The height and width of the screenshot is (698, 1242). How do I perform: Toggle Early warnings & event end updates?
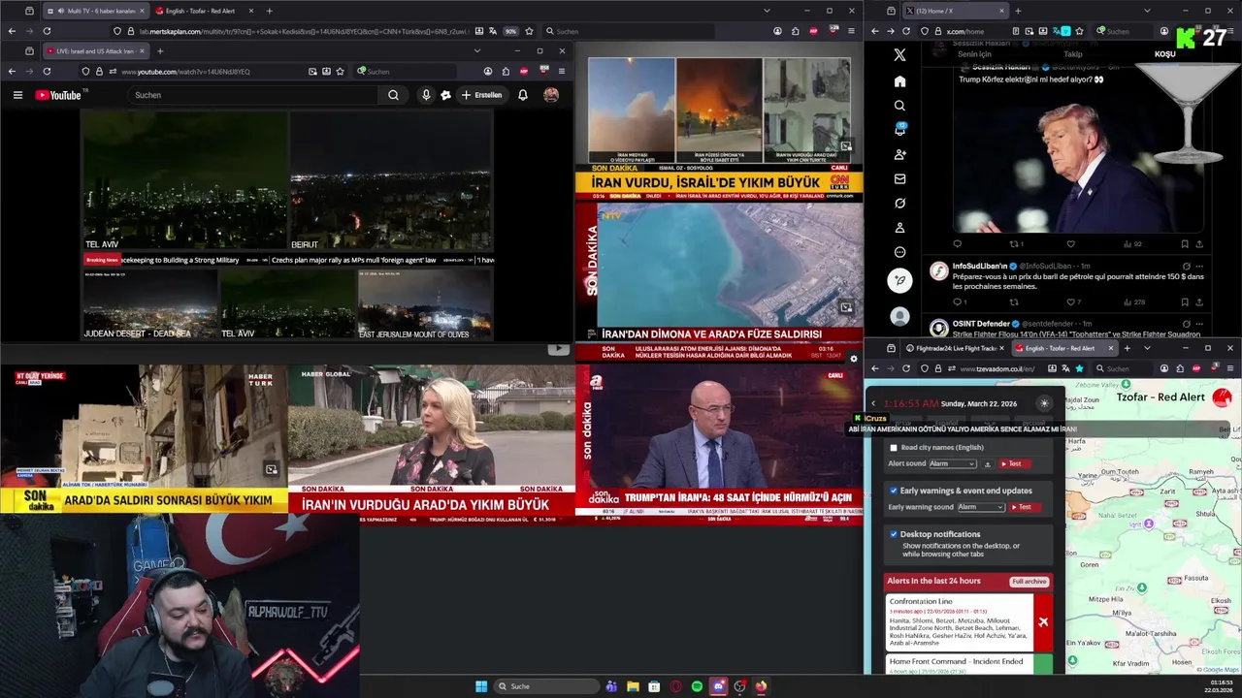(894, 491)
